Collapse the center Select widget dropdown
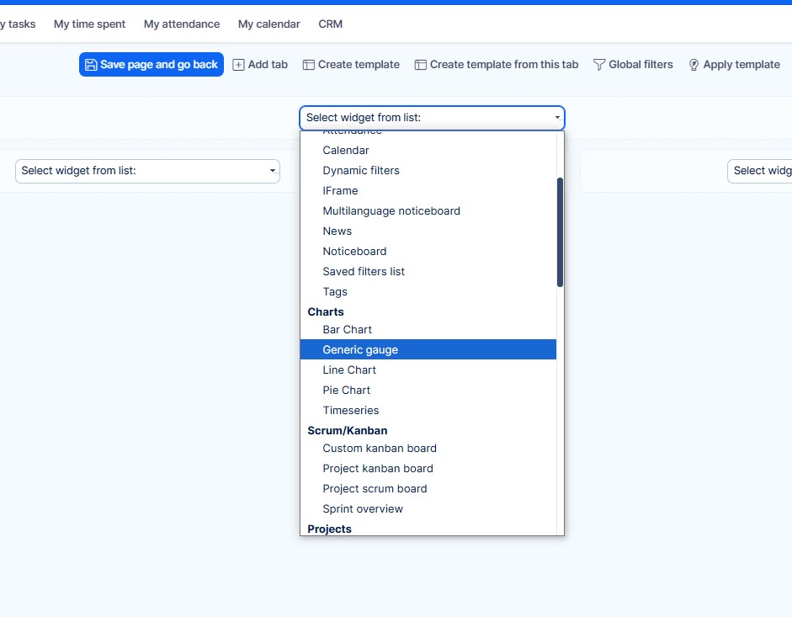 coord(432,118)
